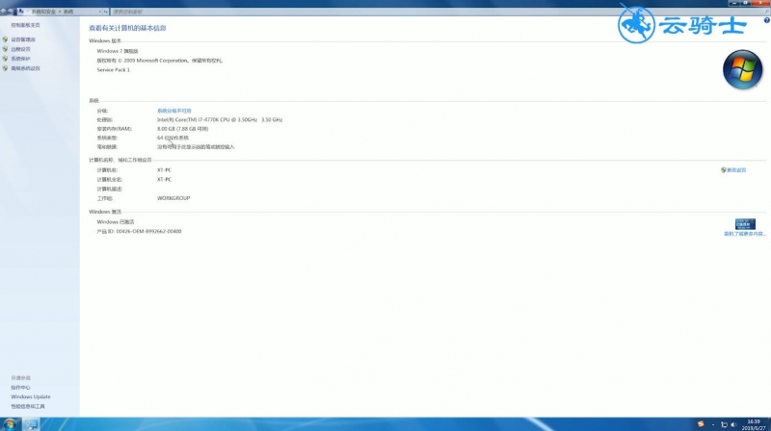Image resolution: width=771 pixels, height=431 pixels.
Task: Open Windows Update link
Action: point(31,396)
